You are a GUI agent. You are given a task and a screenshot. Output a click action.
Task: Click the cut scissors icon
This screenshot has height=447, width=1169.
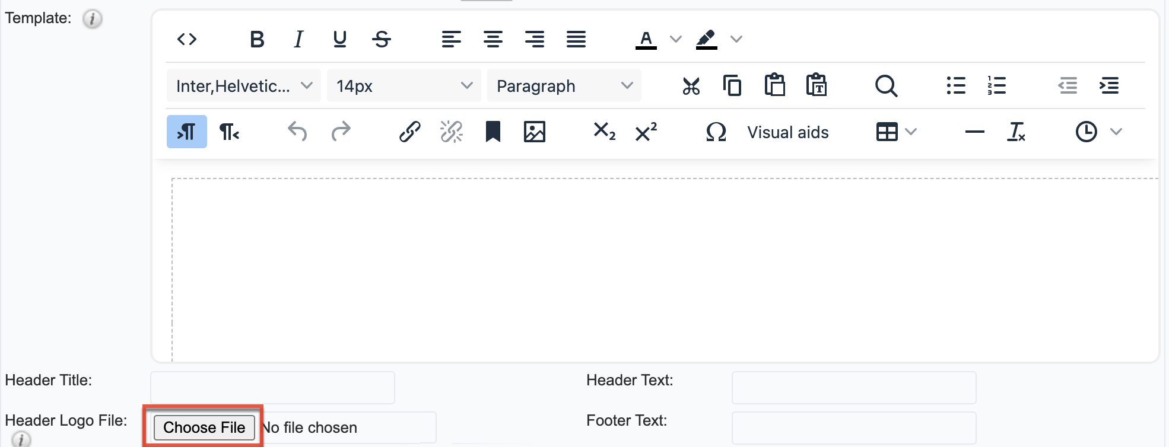691,86
